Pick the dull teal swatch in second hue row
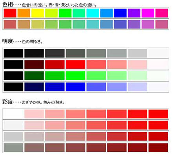The height and width of the screenshot is (156, 172). tap(93, 24)
